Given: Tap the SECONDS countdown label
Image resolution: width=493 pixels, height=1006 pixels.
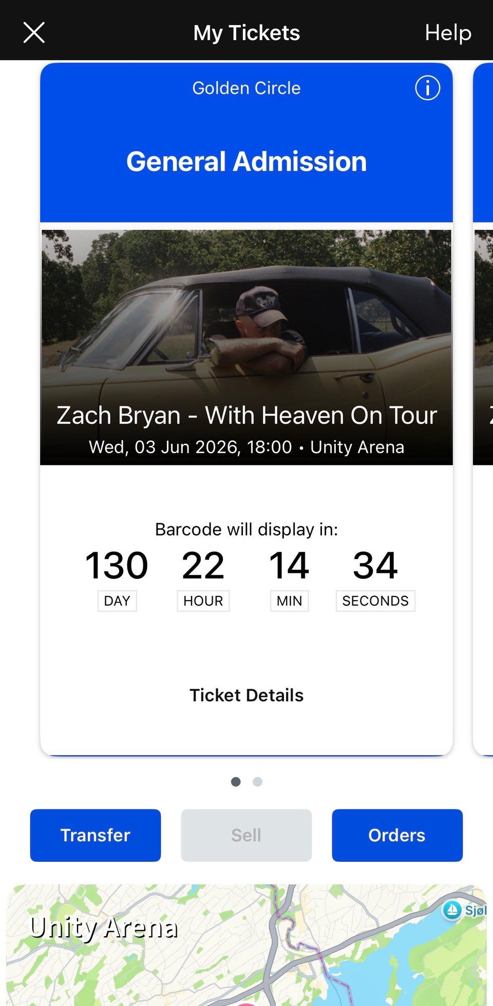Looking at the screenshot, I should (x=375, y=601).
